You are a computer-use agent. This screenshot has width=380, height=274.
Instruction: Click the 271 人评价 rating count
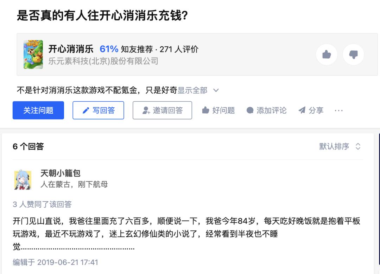[x=179, y=49]
